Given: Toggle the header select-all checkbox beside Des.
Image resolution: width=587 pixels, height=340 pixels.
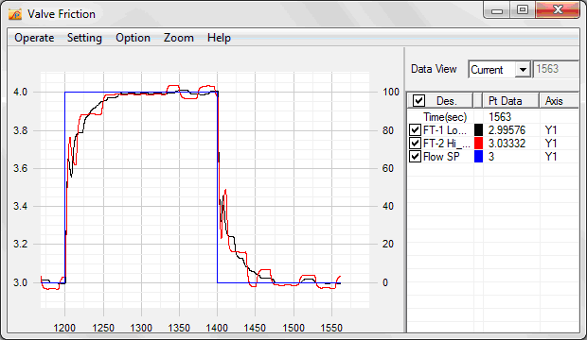Looking at the screenshot, I should [x=418, y=100].
